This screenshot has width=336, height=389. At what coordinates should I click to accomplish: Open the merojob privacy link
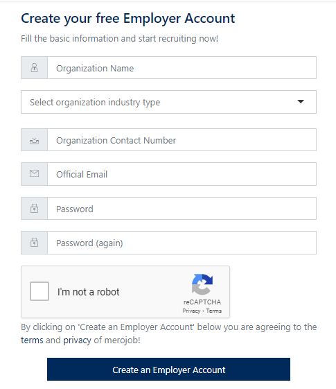click(78, 340)
